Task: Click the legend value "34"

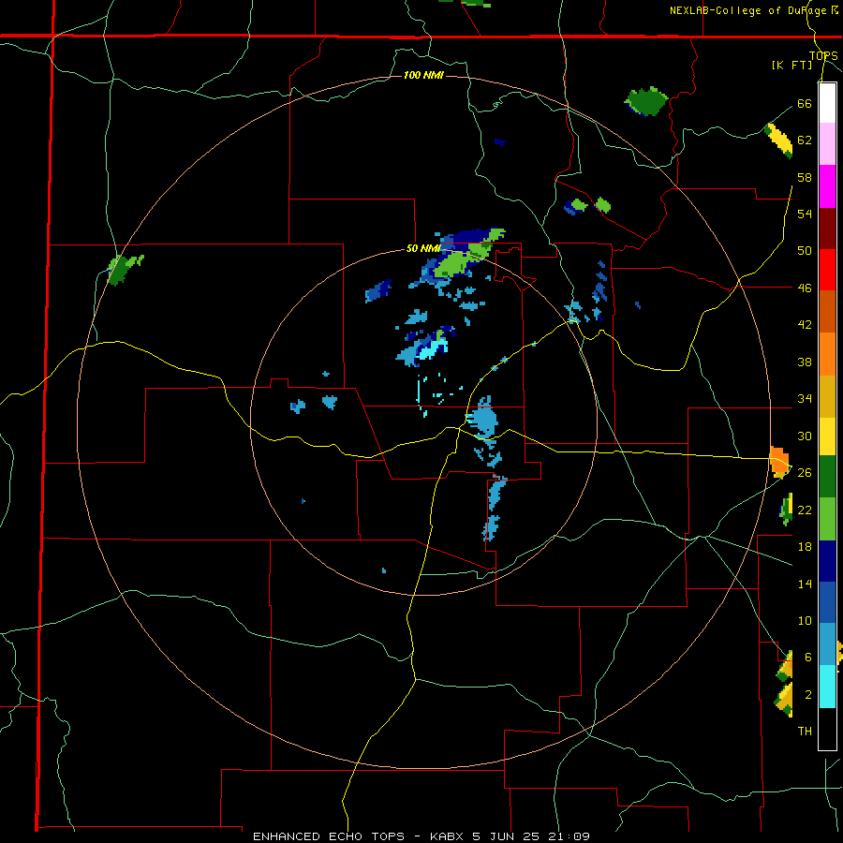Action: point(805,399)
